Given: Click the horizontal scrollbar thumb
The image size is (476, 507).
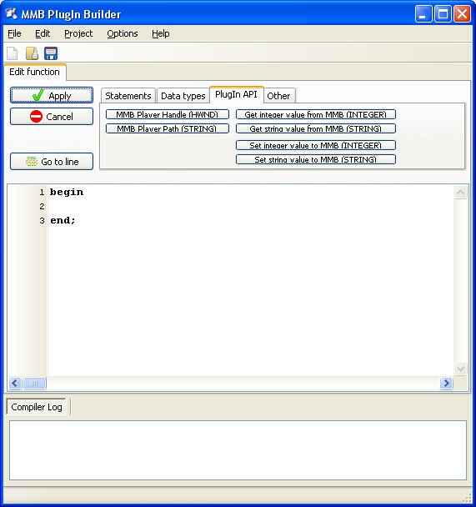Looking at the screenshot, I should [34, 384].
